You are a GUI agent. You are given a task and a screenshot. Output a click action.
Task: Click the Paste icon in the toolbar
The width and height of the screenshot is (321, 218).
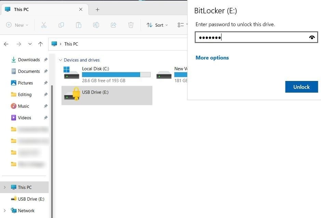78,25
